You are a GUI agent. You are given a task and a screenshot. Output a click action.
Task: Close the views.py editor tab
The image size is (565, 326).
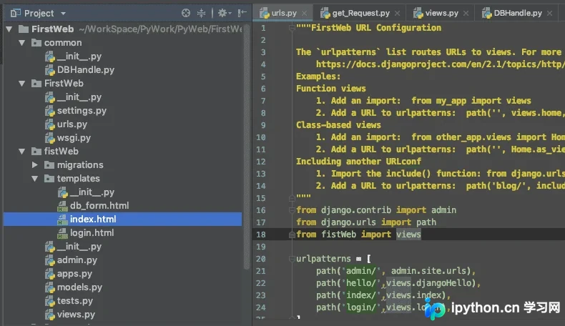click(x=466, y=14)
